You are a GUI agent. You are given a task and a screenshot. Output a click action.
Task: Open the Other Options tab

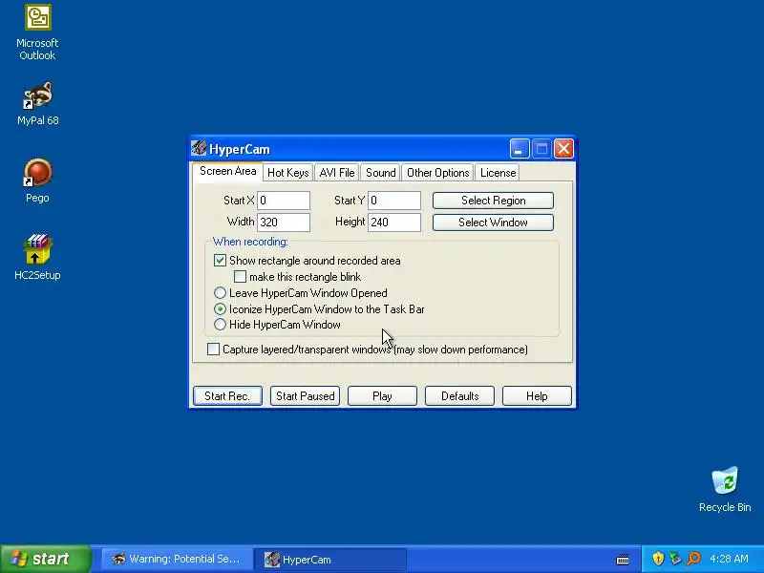[438, 173]
